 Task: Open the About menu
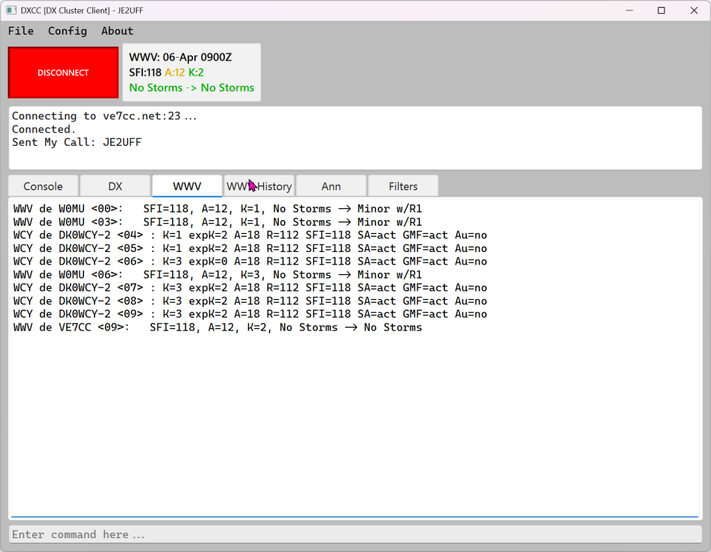[117, 31]
